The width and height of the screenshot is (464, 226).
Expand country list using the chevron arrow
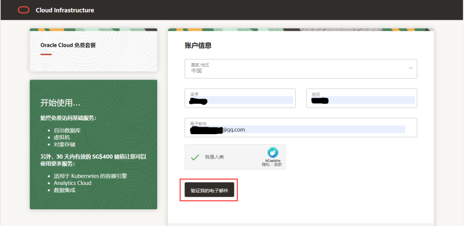(411, 68)
